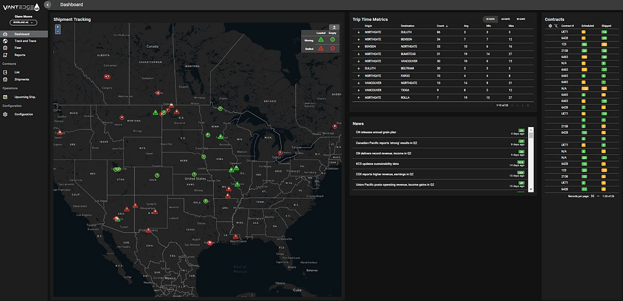Open the Records per page dropdown

point(594,196)
